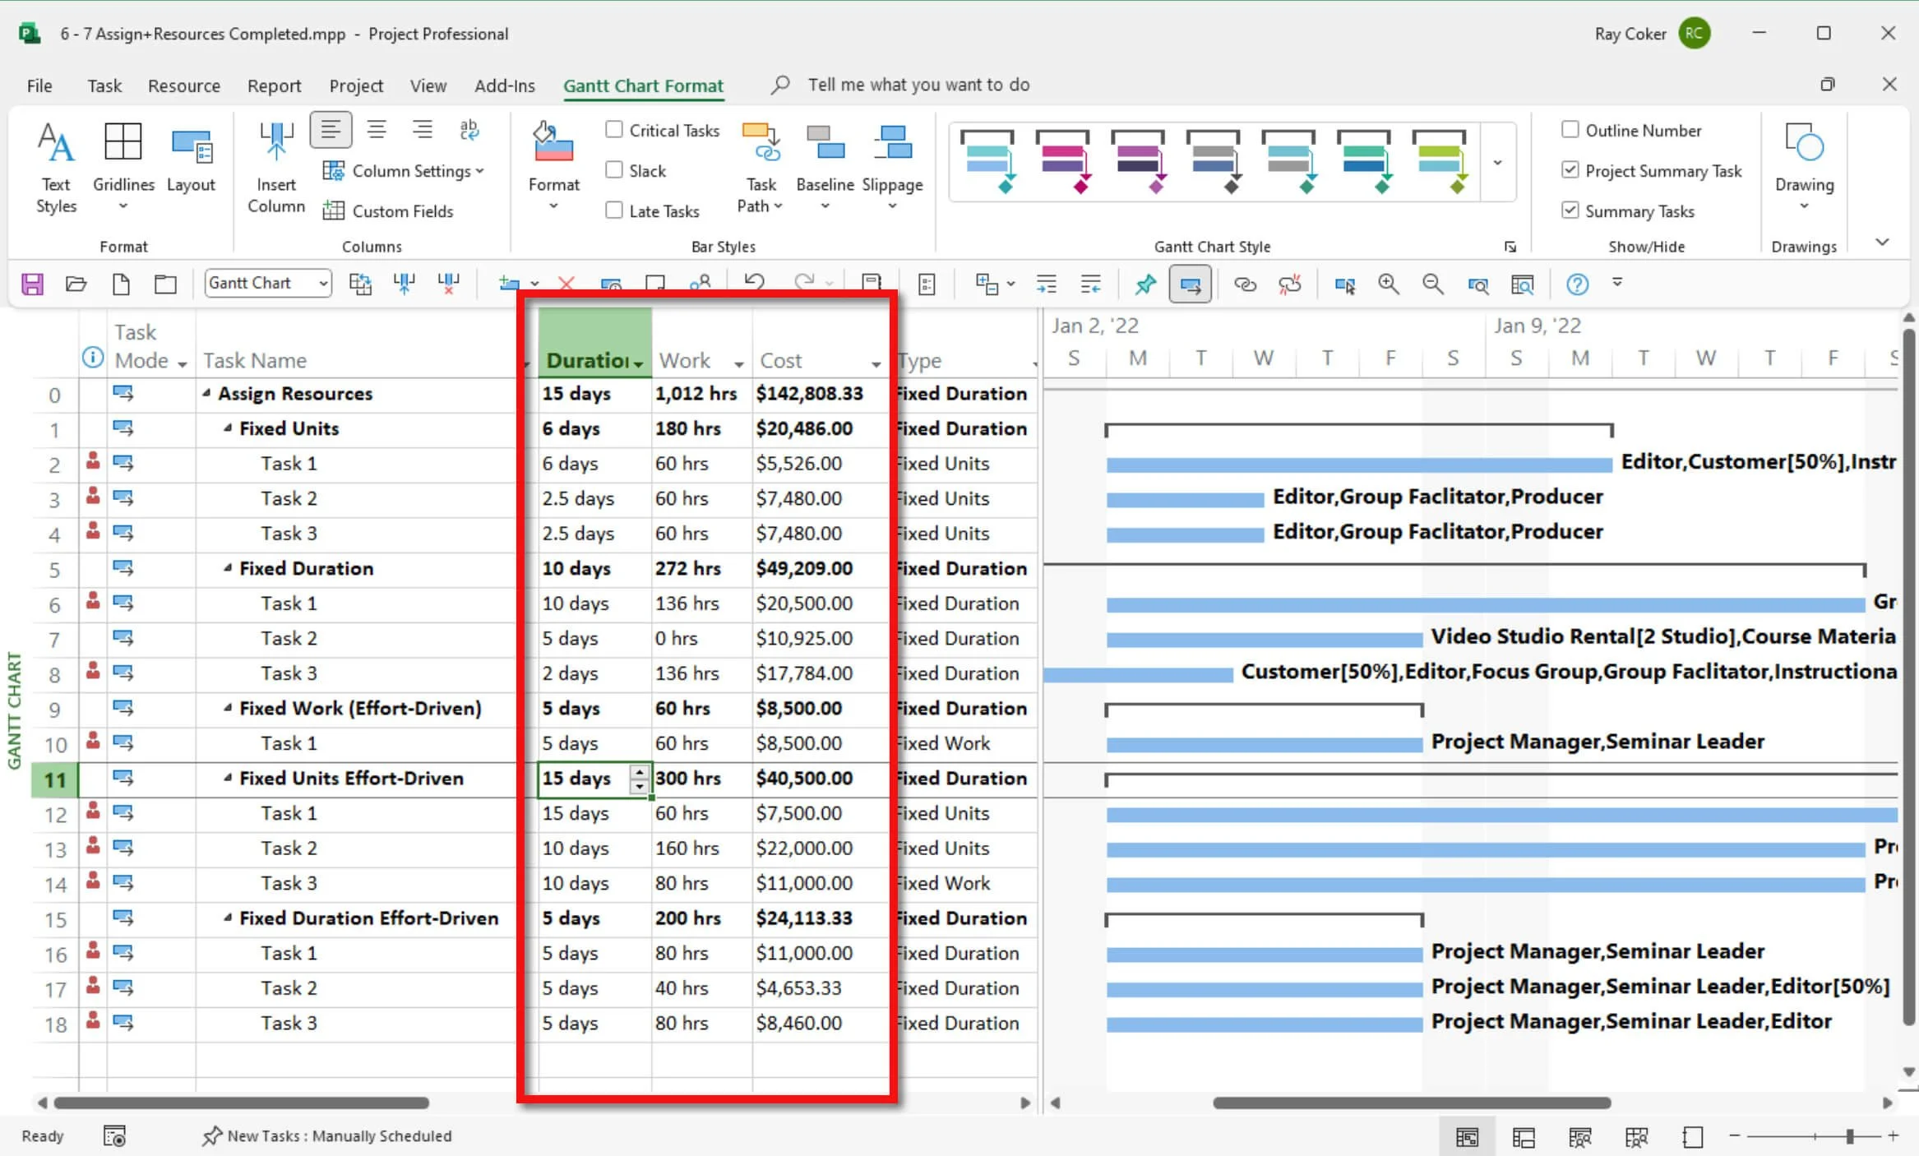Switch to the Report tab
This screenshot has height=1156, width=1919.
click(x=274, y=86)
